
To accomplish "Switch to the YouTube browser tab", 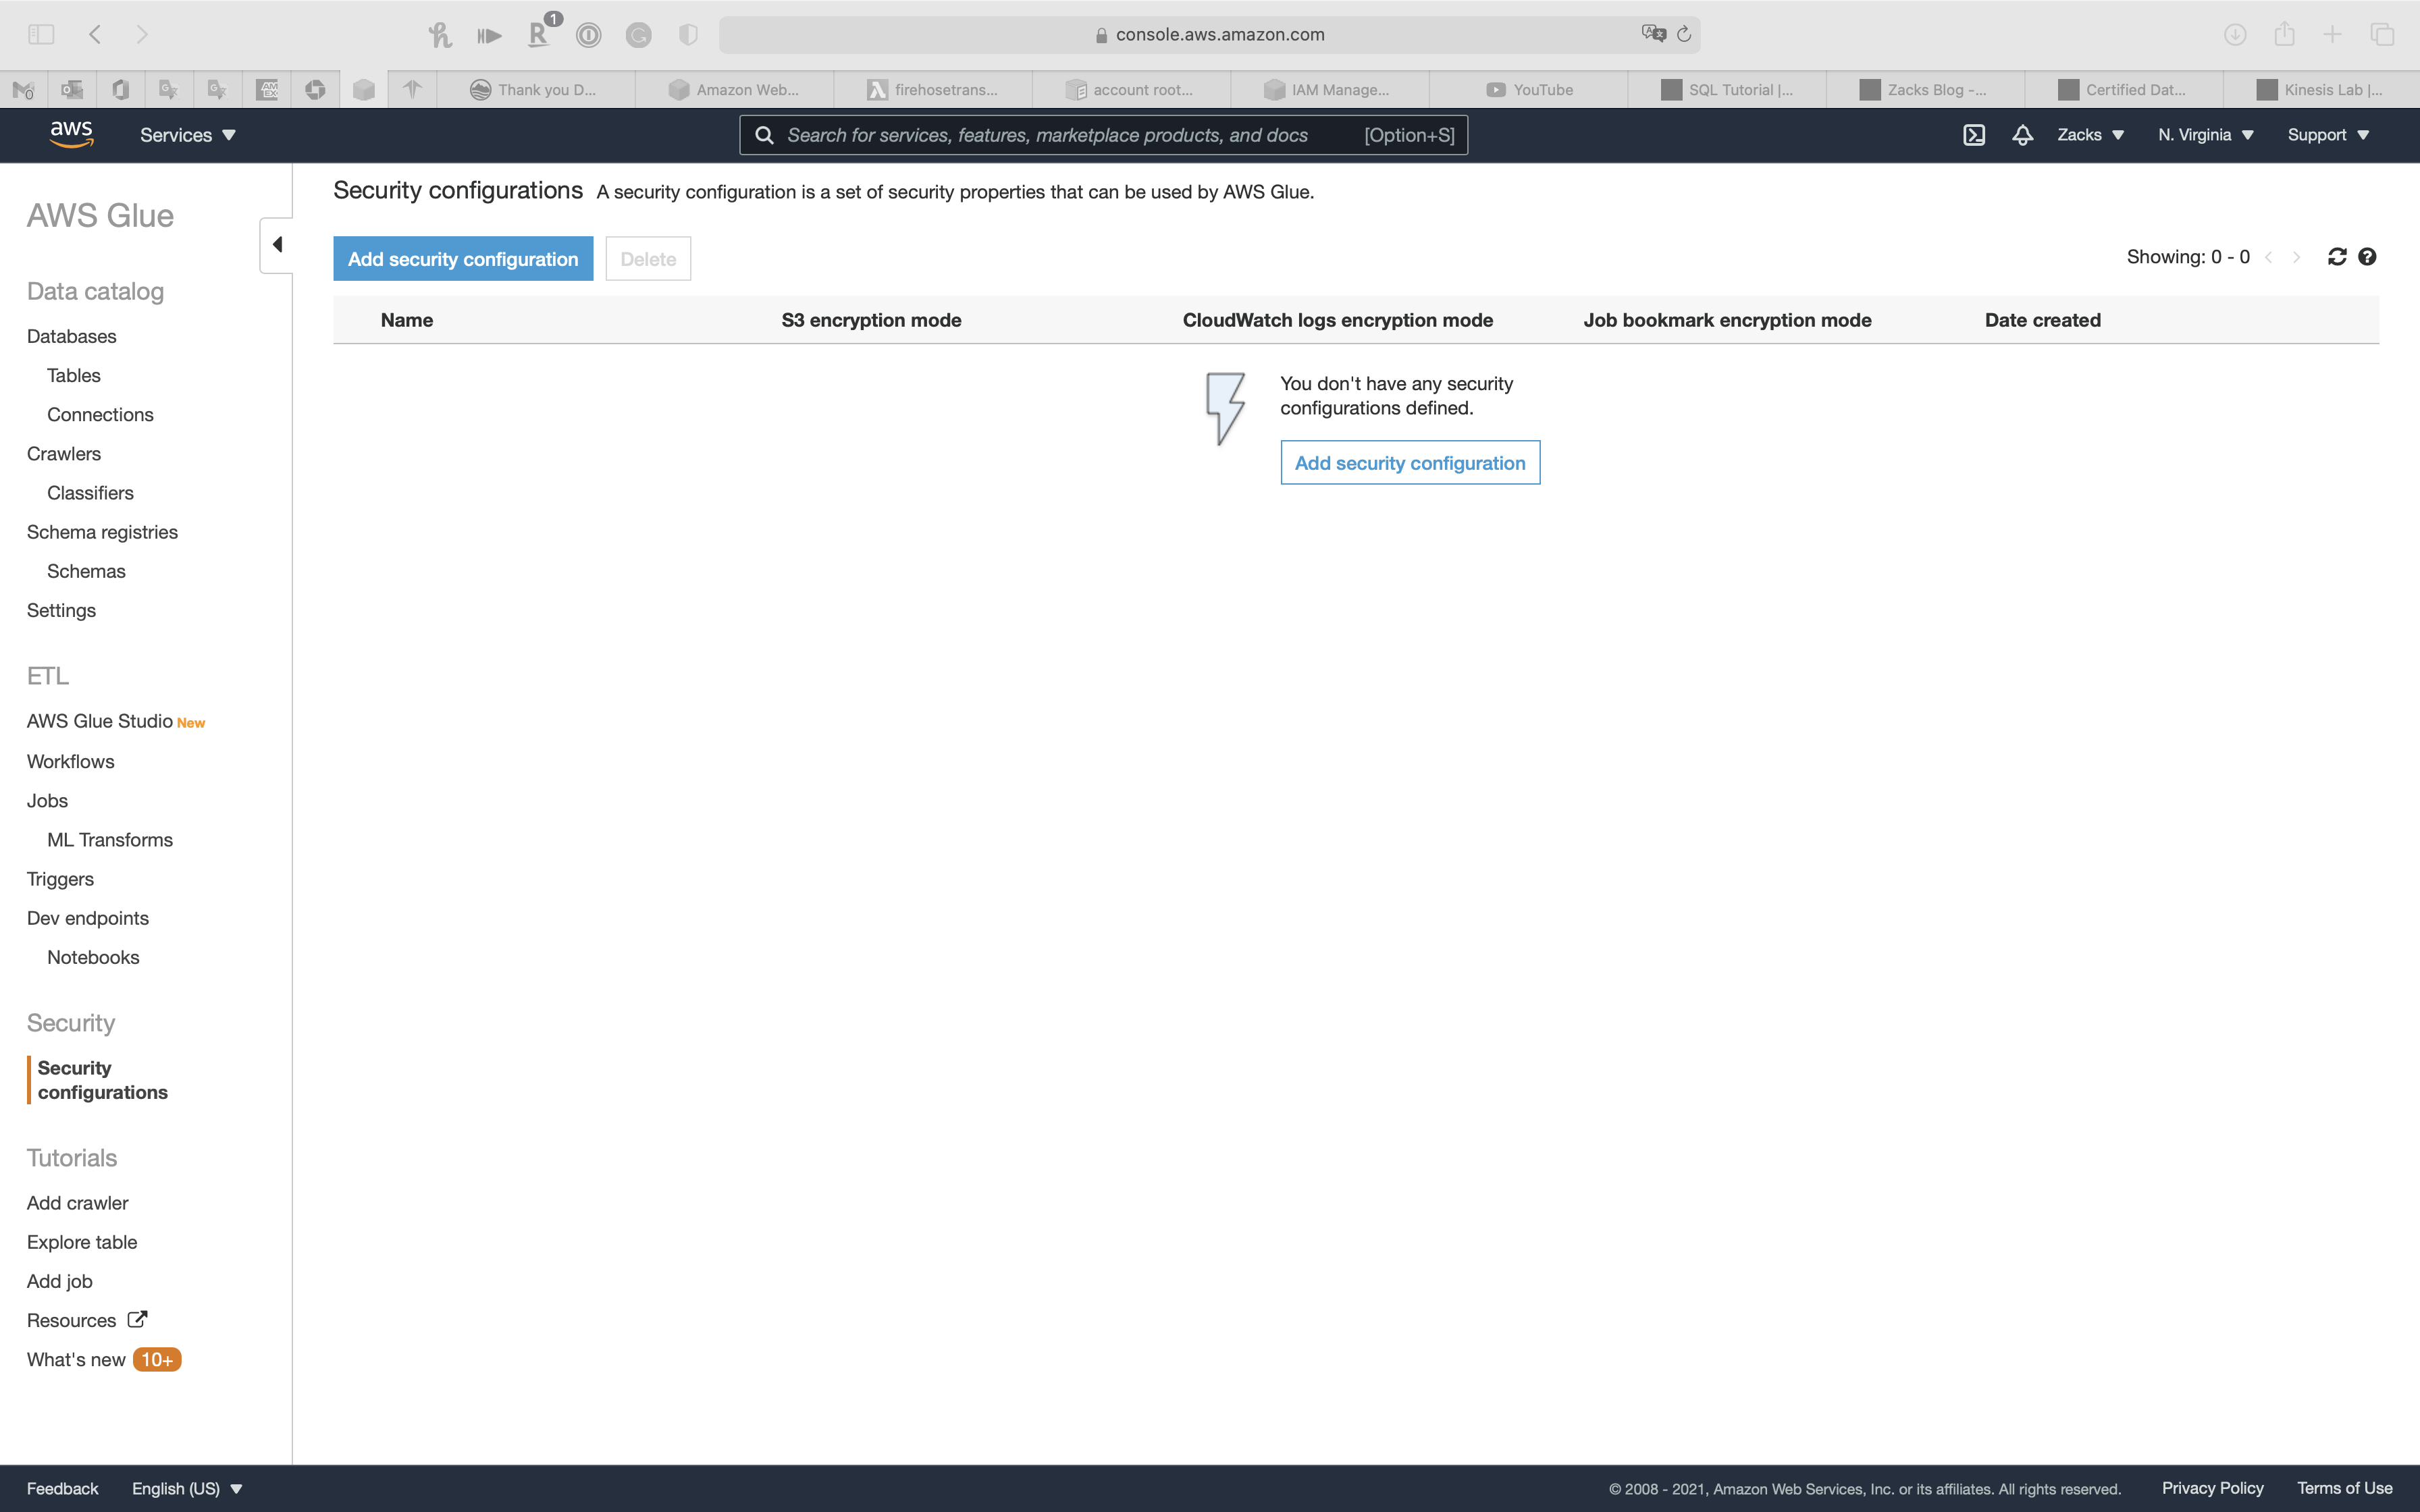I will 1529,90.
